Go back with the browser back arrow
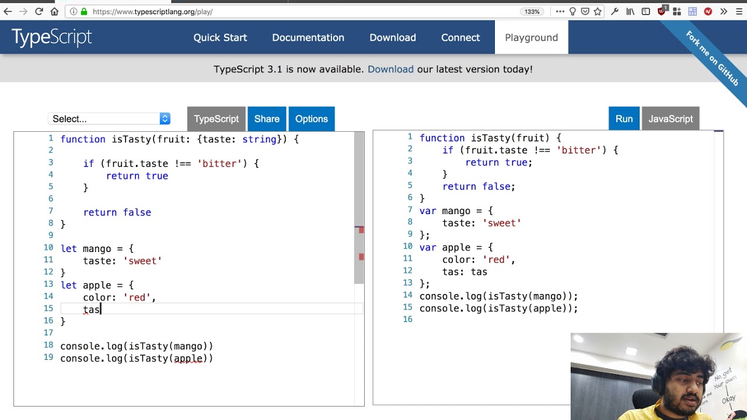The image size is (747, 420). coord(8,12)
